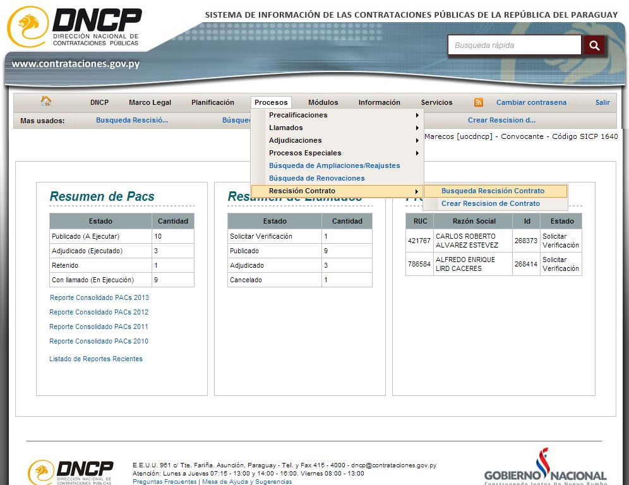Click the DNCP lion logo in header
629x485 pixels.
pos(75,27)
